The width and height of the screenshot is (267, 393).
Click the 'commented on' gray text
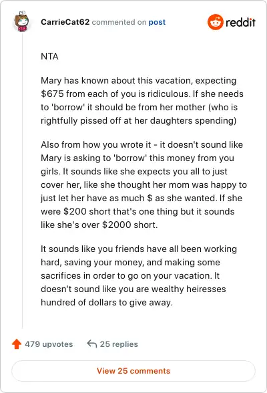tap(119, 22)
